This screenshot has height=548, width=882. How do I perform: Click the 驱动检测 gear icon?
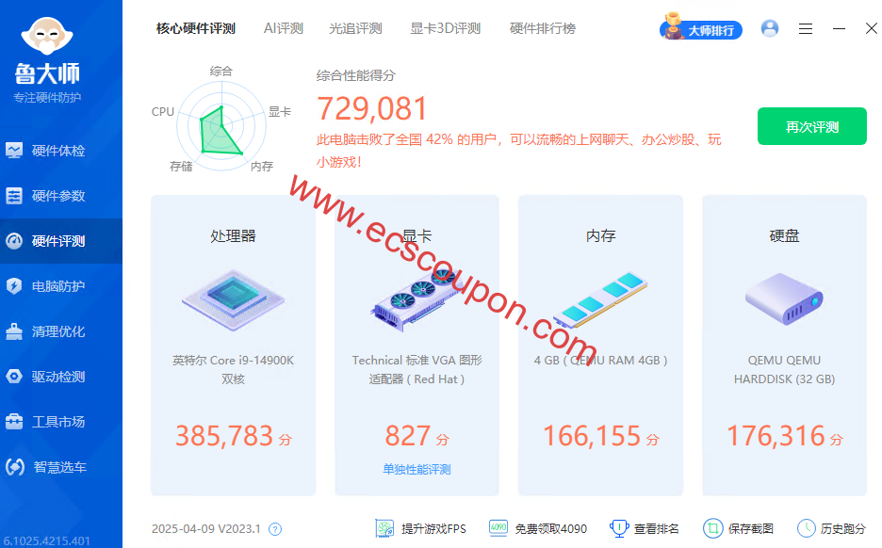(x=14, y=377)
